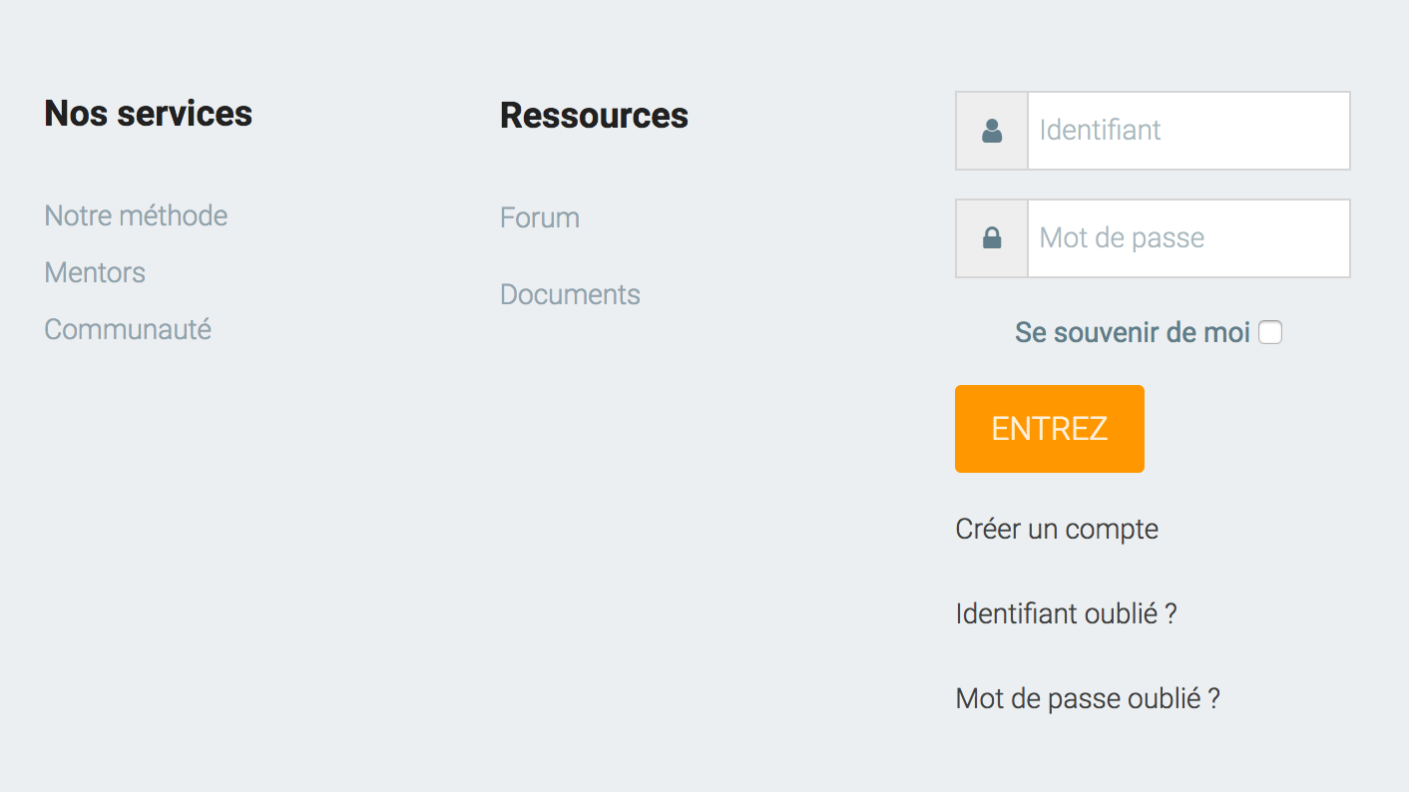Open the Forum link
Viewport: 1409px width, 792px height.
[540, 217]
